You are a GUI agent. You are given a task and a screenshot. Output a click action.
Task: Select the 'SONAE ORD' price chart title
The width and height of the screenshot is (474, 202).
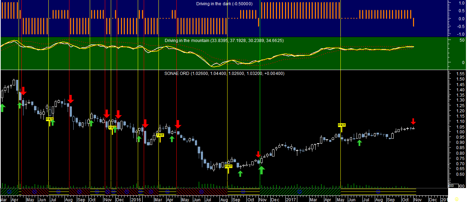tap(224, 74)
